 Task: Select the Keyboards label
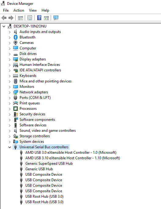click(x=28, y=76)
